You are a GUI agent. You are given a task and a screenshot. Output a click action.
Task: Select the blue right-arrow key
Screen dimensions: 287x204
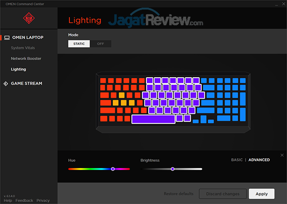[211, 121]
